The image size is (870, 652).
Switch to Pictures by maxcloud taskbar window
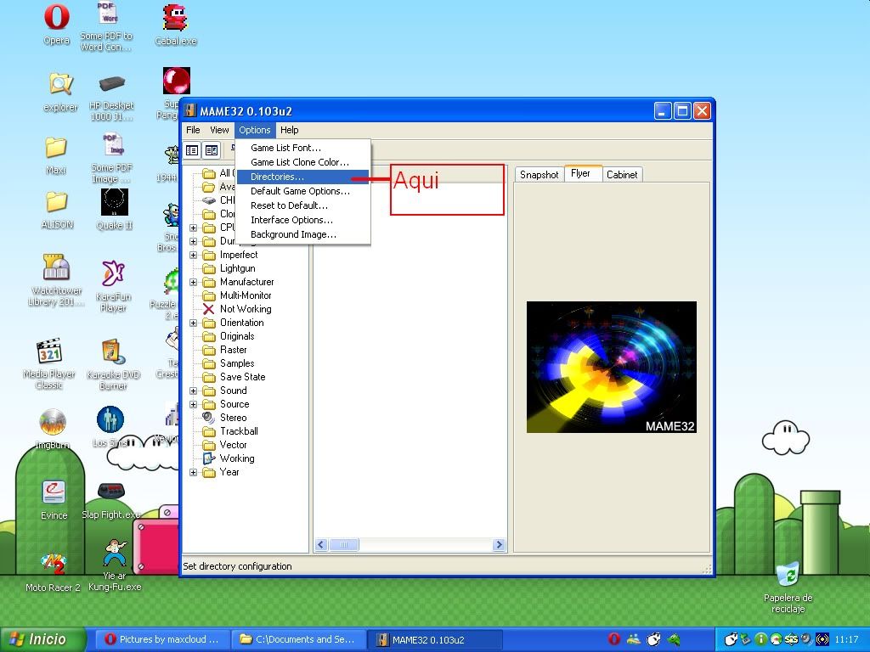point(162,639)
